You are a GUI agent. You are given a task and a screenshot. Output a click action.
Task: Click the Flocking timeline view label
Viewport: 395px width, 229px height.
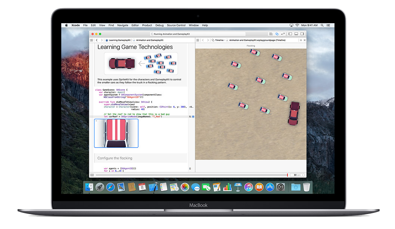(x=251, y=46)
